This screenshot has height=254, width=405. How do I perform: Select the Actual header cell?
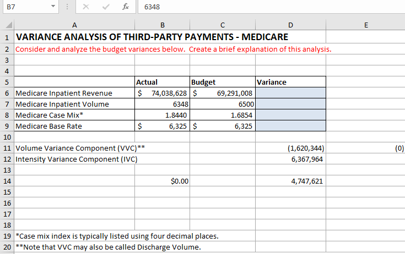[x=162, y=82]
